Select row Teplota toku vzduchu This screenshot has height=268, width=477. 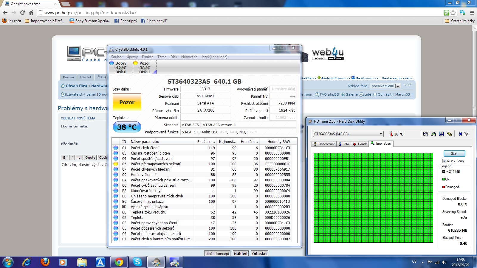(205, 212)
